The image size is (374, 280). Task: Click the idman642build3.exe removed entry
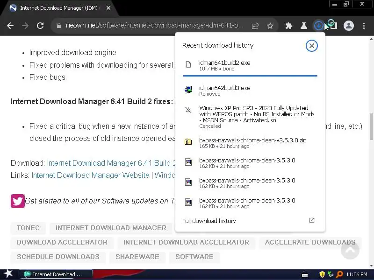(x=250, y=91)
